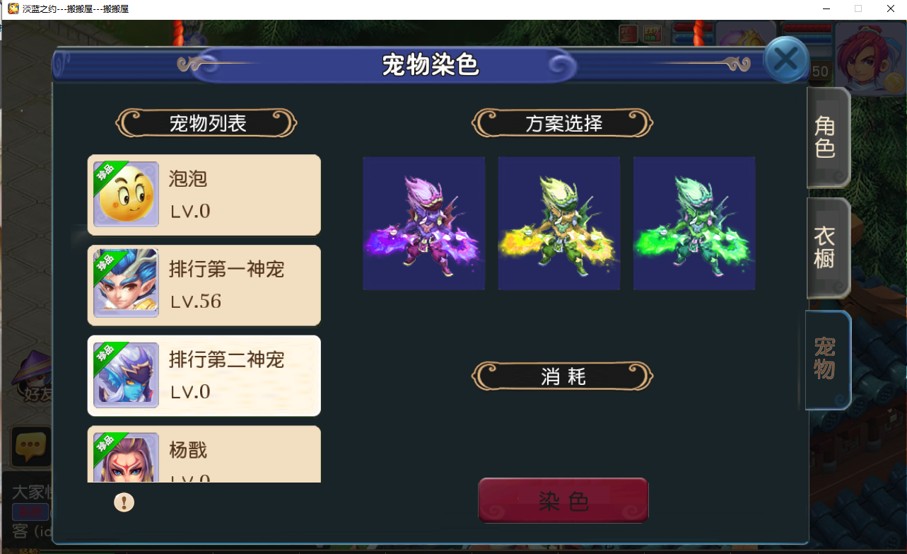This screenshot has width=907, height=554.
Task: Click the wizard-hat 好友 friends icon
Action: click(33, 375)
